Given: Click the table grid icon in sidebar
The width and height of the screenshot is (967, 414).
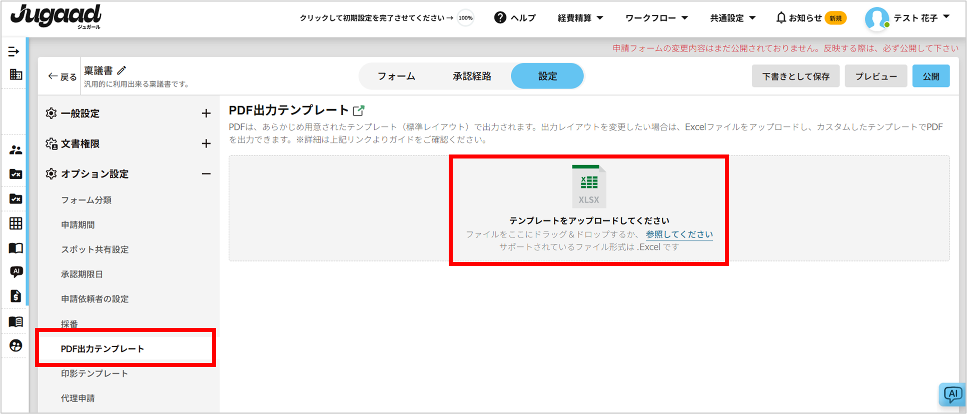Looking at the screenshot, I should 16,223.
